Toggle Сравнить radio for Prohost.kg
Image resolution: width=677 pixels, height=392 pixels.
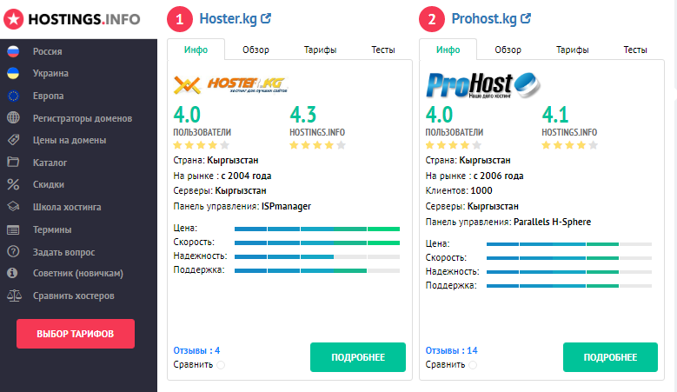pyautogui.click(x=473, y=365)
